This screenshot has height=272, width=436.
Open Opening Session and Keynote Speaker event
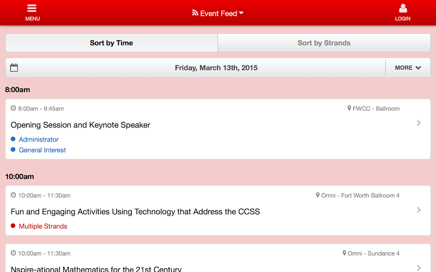pos(80,125)
